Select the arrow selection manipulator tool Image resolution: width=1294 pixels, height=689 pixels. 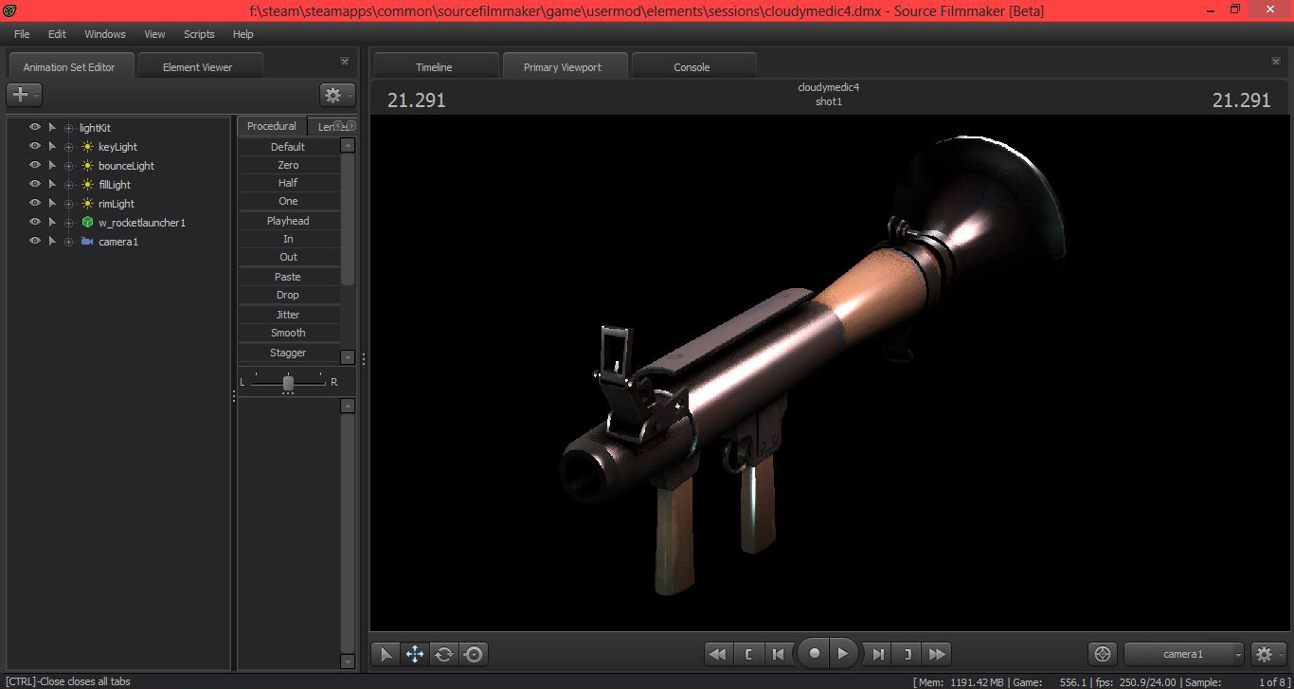coord(386,654)
